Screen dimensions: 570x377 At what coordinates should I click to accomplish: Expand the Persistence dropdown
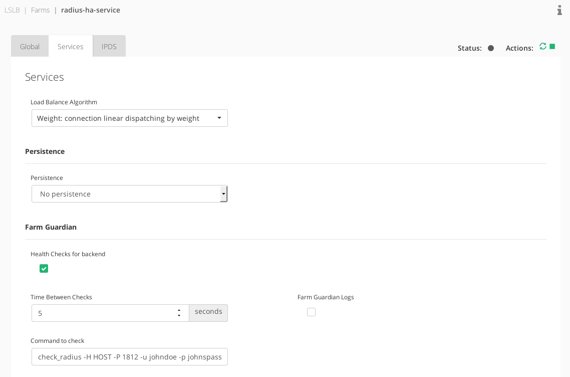click(129, 194)
